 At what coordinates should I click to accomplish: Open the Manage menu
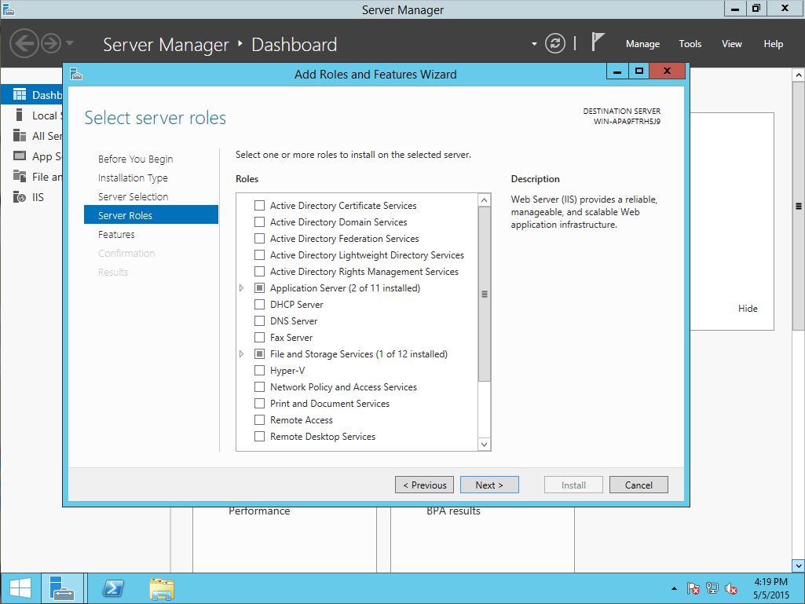click(642, 44)
